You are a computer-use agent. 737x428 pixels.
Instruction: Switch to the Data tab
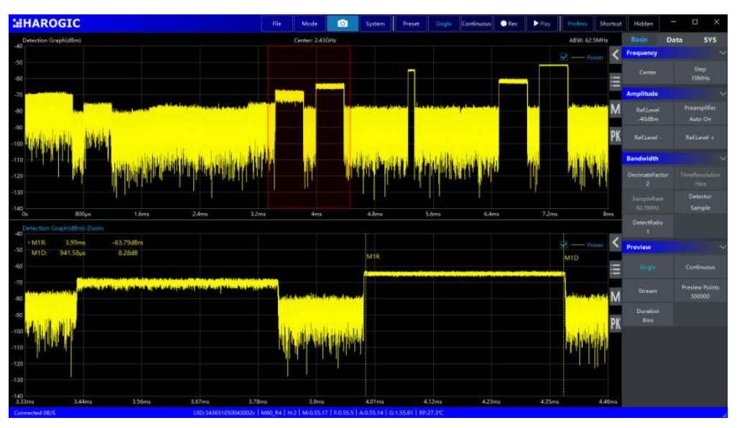(674, 40)
